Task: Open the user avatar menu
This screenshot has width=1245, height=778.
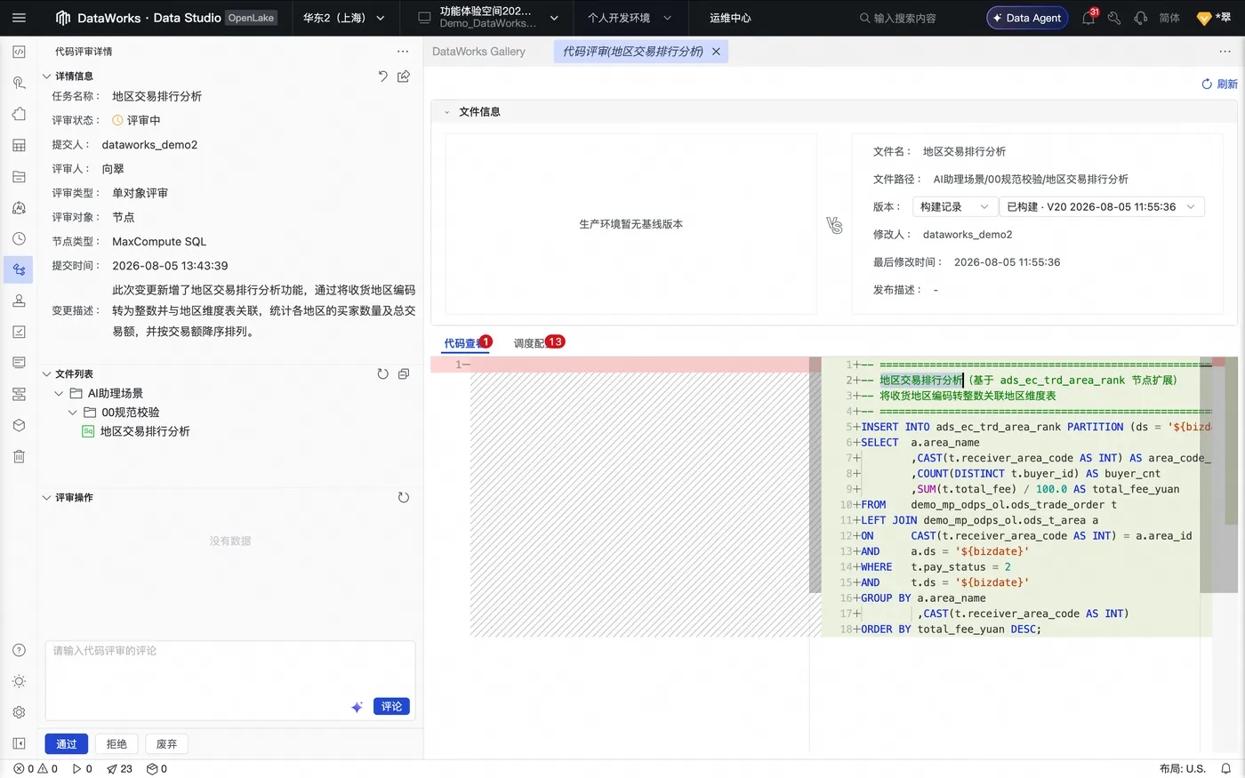Action: tap(1213, 18)
